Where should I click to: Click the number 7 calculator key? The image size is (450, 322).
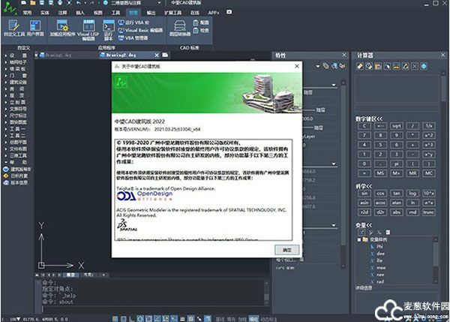[x=364, y=135]
